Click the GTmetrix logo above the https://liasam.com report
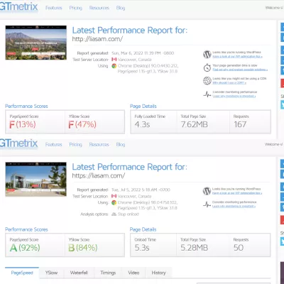Screen dimensions: 284x284 coord(18,143)
